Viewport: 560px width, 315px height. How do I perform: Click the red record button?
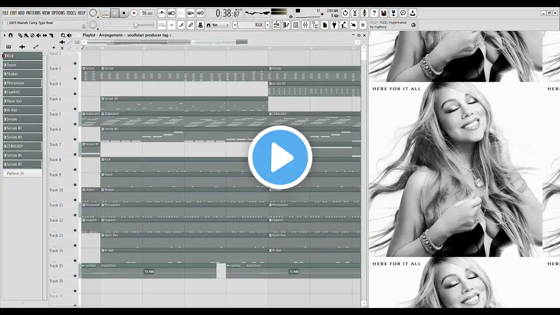pyautogui.click(x=134, y=13)
